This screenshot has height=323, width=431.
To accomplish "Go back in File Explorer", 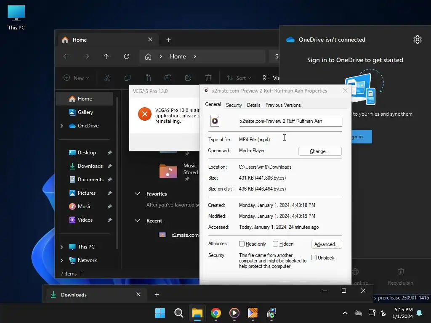I will click(x=66, y=56).
